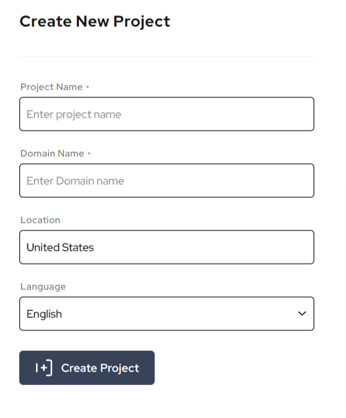
Task: Click the required dot beside Domain Name
Action: [89, 153]
